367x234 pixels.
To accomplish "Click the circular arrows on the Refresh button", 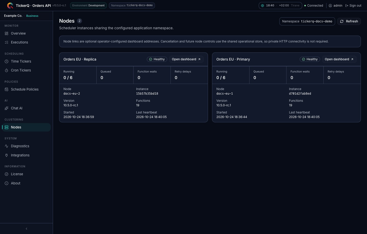I will point(342,21).
